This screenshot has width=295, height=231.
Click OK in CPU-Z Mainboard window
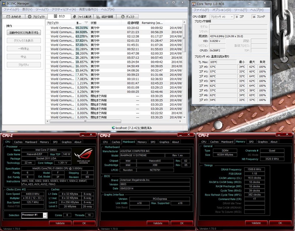(x=181, y=223)
